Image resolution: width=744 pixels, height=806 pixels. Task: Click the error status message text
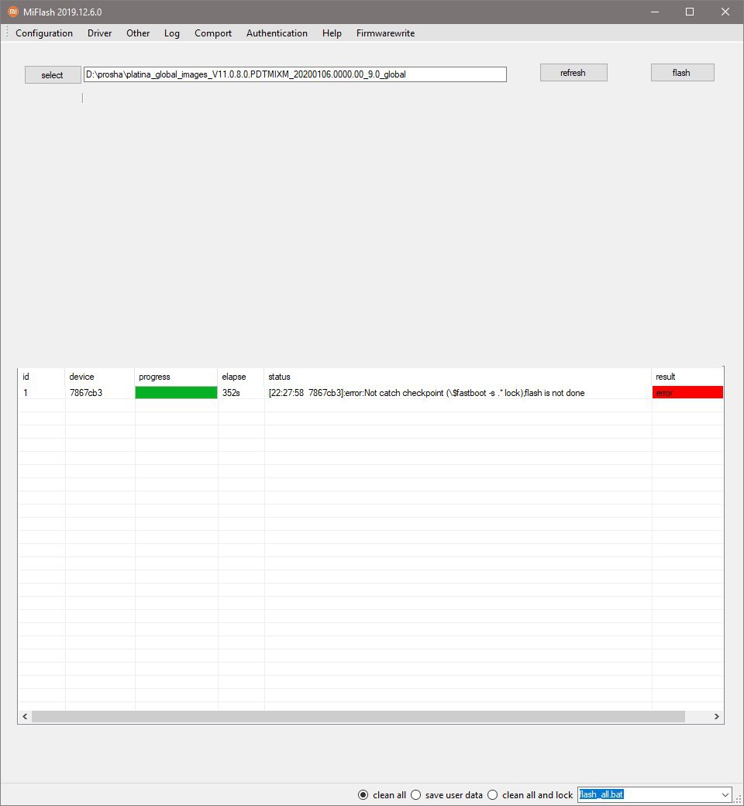[426, 393]
